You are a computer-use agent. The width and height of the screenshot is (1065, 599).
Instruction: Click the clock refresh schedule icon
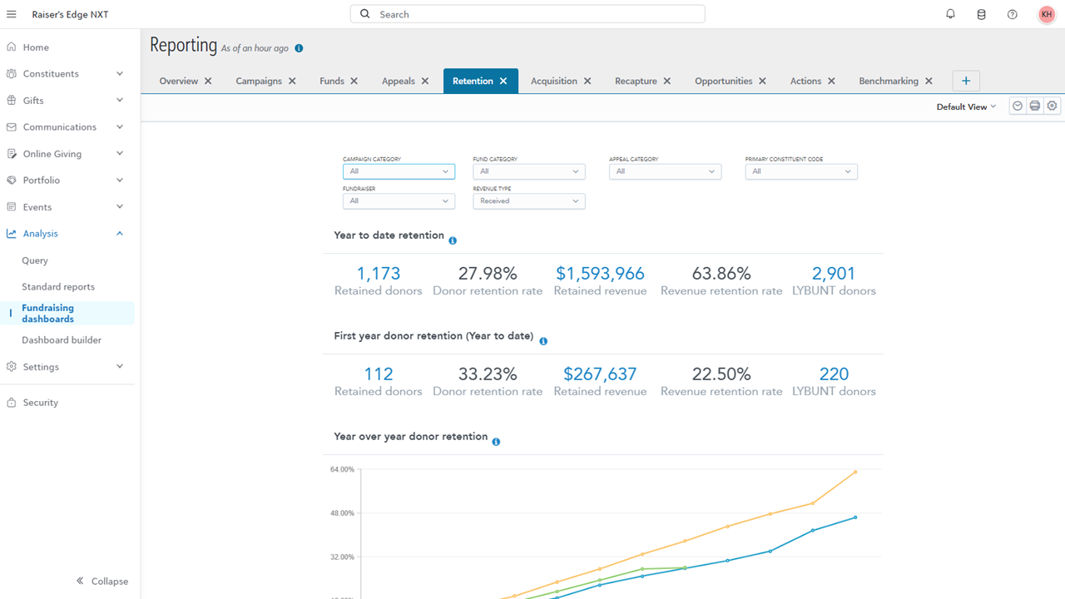1017,106
